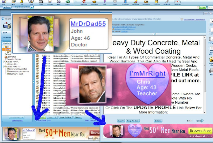Image resolution: width=213 pixels, height=143 pixels.
Task: Open the address bar history dropdown arrow
Action: (x=201, y=7)
